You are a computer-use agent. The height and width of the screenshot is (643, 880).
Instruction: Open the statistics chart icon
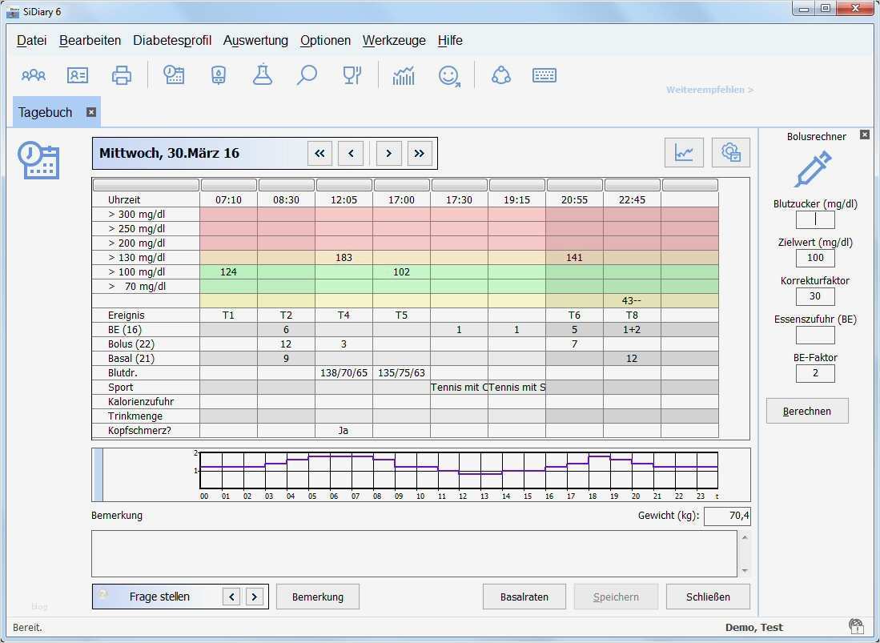[404, 74]
